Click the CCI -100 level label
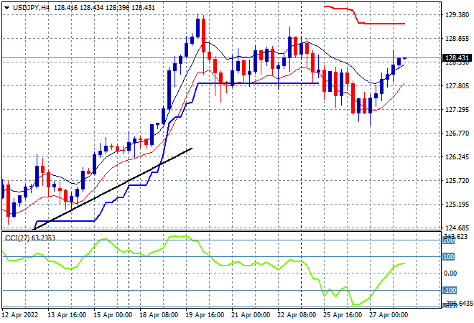 449,291
